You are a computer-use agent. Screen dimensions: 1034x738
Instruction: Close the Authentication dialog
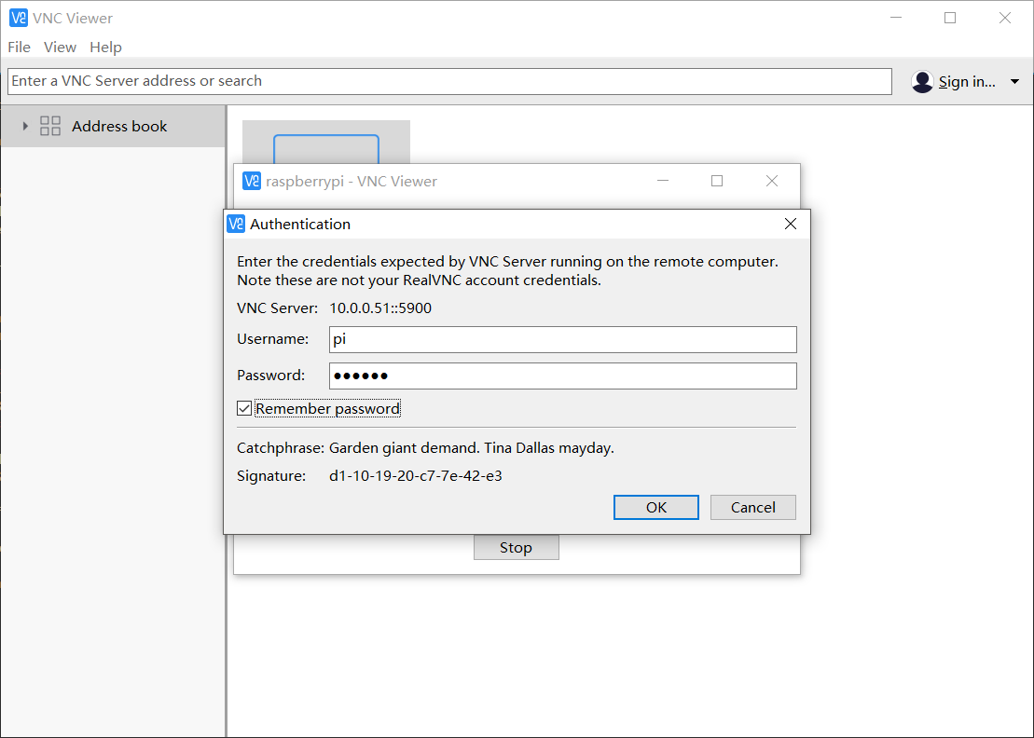pos(790,224)
